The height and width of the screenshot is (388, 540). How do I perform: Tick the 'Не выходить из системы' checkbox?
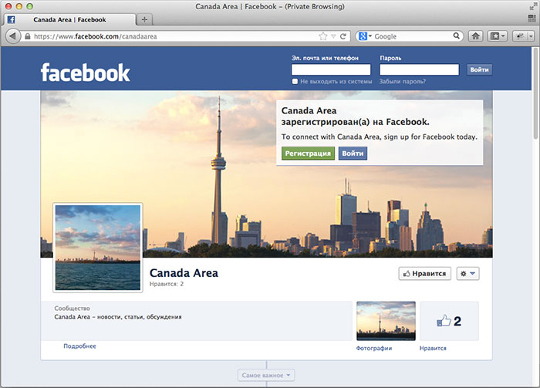295,81
